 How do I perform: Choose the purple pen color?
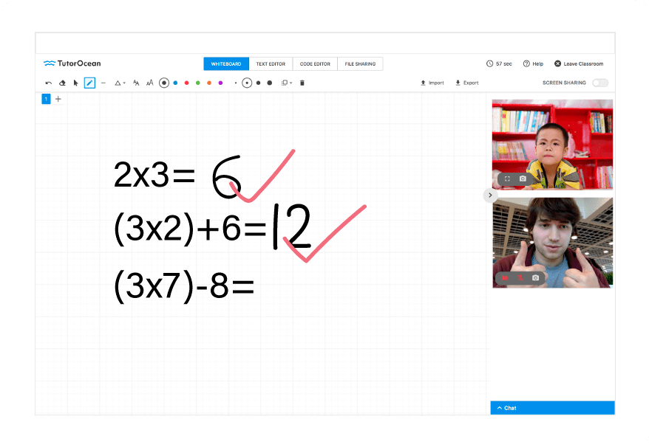tap(220, 83)
